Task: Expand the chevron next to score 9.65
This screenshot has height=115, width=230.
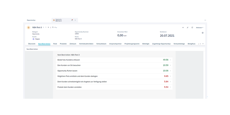Action: 170,76
